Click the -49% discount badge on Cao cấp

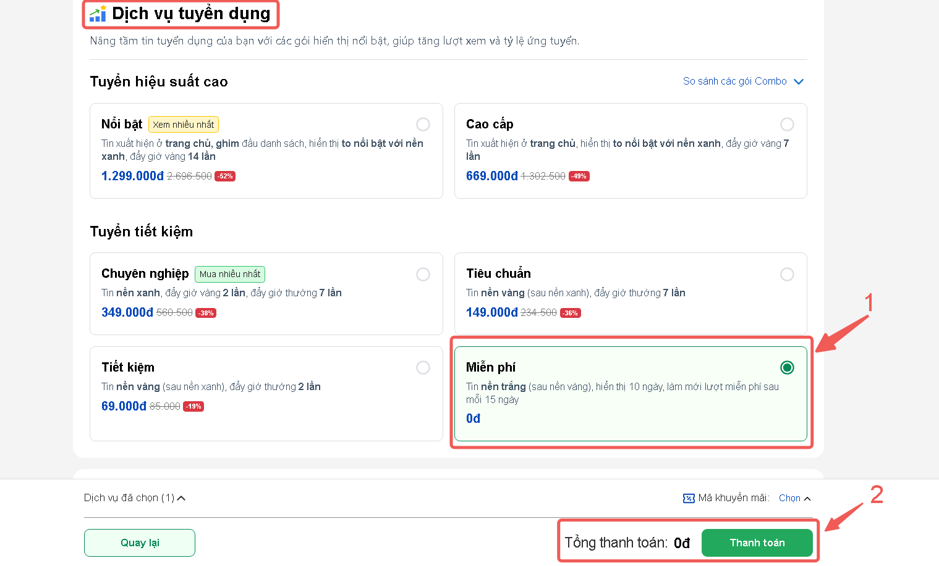point(579,177)
